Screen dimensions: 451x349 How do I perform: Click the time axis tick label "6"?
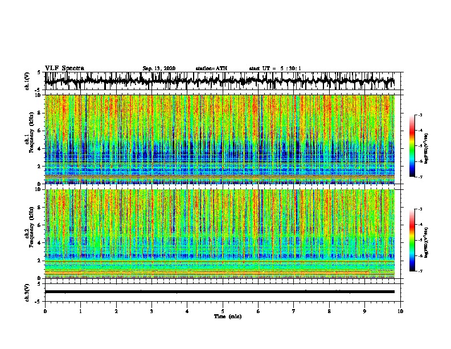coord(259,311)
